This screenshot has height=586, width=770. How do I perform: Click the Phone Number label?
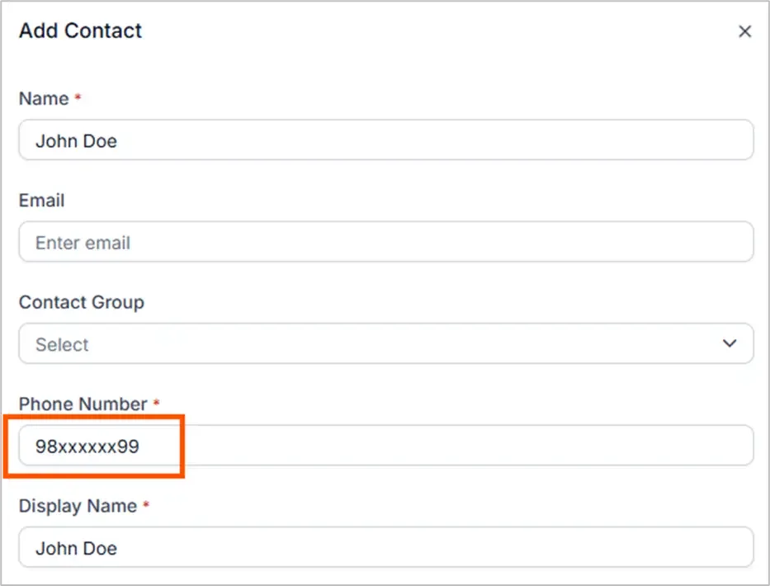[x=85, y=404]
